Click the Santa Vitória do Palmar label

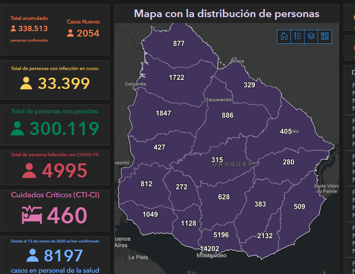[x=326, y=189]
